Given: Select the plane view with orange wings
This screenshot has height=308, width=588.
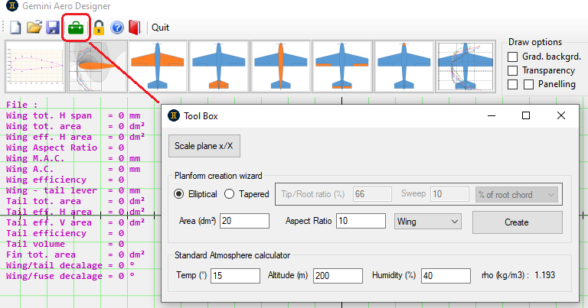Looking at the screenshot, I should click(158, 66).
